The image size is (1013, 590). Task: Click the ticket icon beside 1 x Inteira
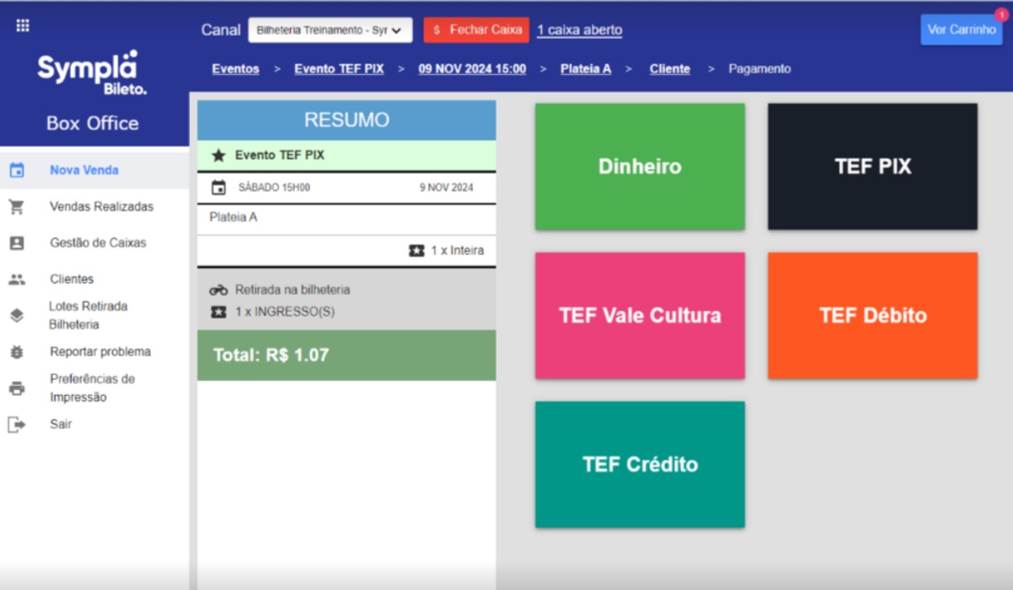tap(416, 250)
